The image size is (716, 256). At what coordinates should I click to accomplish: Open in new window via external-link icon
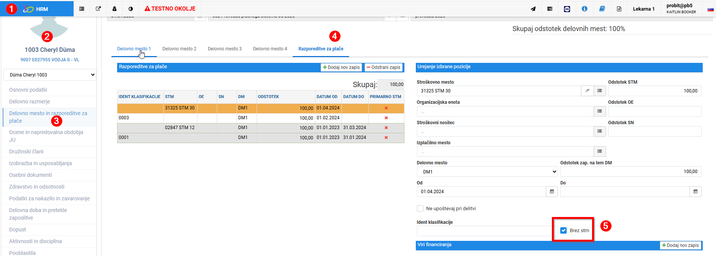[x=98, y=9]
